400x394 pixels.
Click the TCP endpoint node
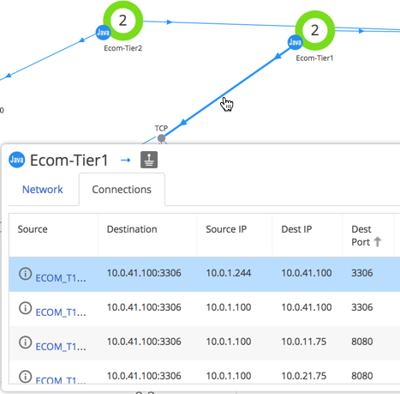click(161, 138)
